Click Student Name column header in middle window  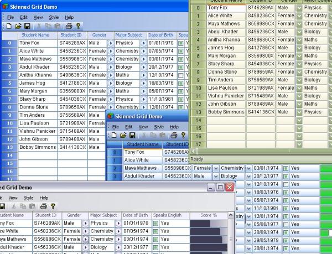143,144
